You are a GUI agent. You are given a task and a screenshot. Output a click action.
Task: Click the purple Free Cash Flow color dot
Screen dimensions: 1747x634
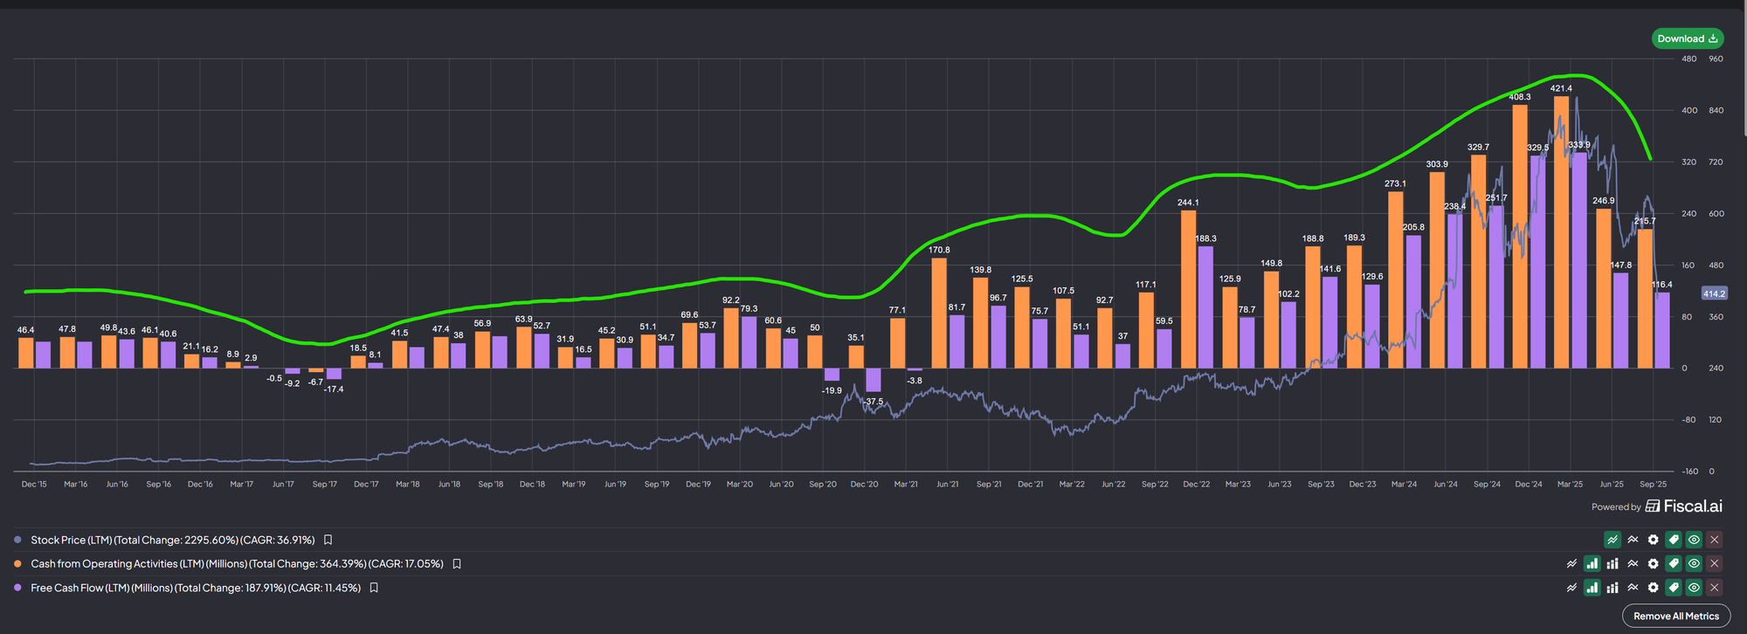(17, 588)
